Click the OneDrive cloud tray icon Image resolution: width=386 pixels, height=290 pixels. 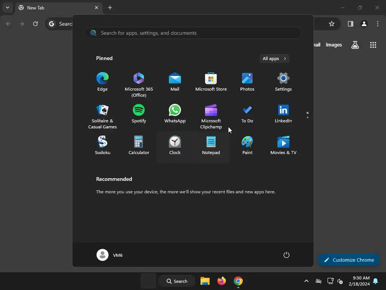(x=319, y=281)
